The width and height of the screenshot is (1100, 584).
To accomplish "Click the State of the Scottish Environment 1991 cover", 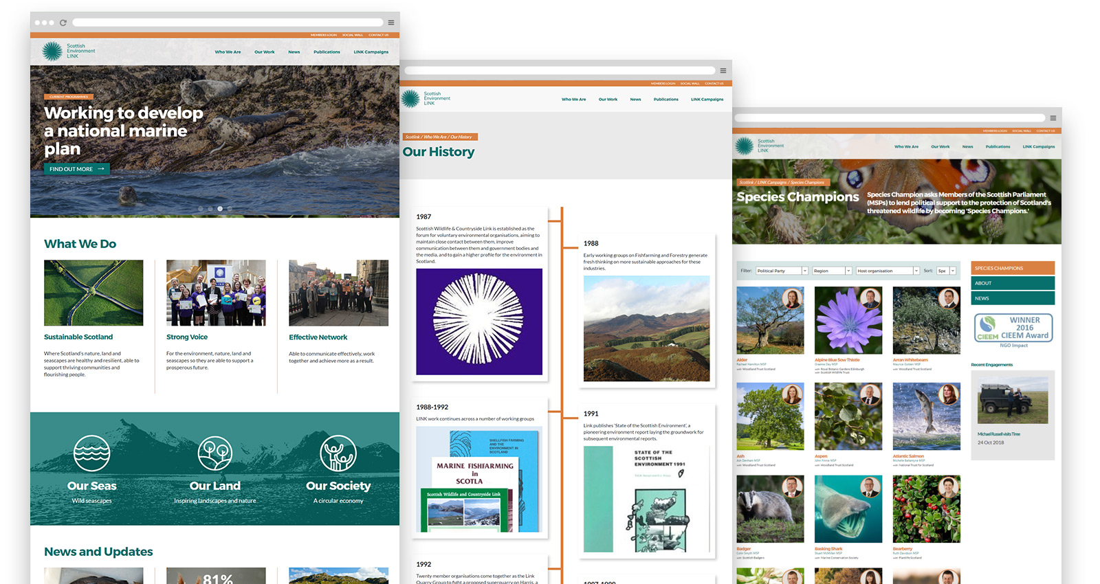I will (646, 499).
